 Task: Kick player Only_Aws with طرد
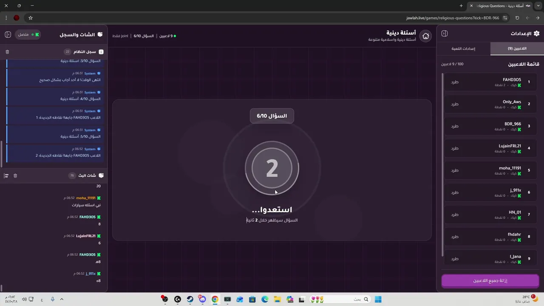coord(455,104)
